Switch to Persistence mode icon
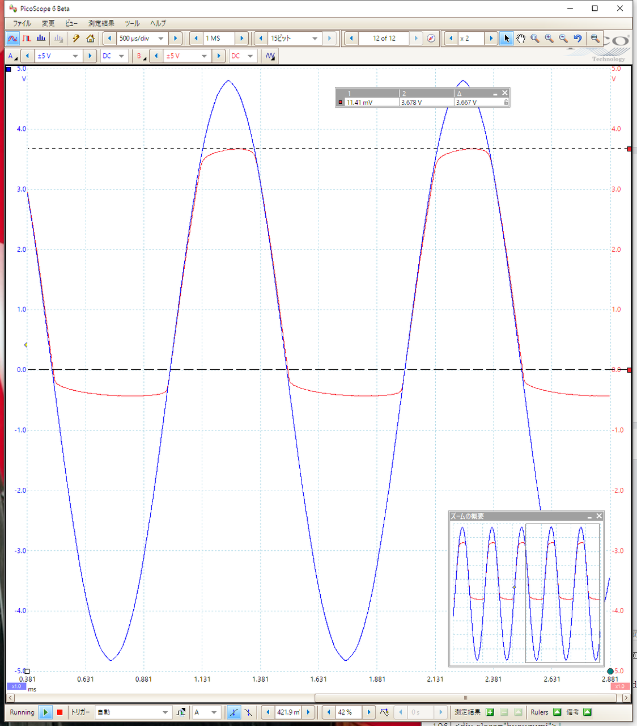Viewport: 637px width, 726px height. pyautogui.click(x=27, y=39)
